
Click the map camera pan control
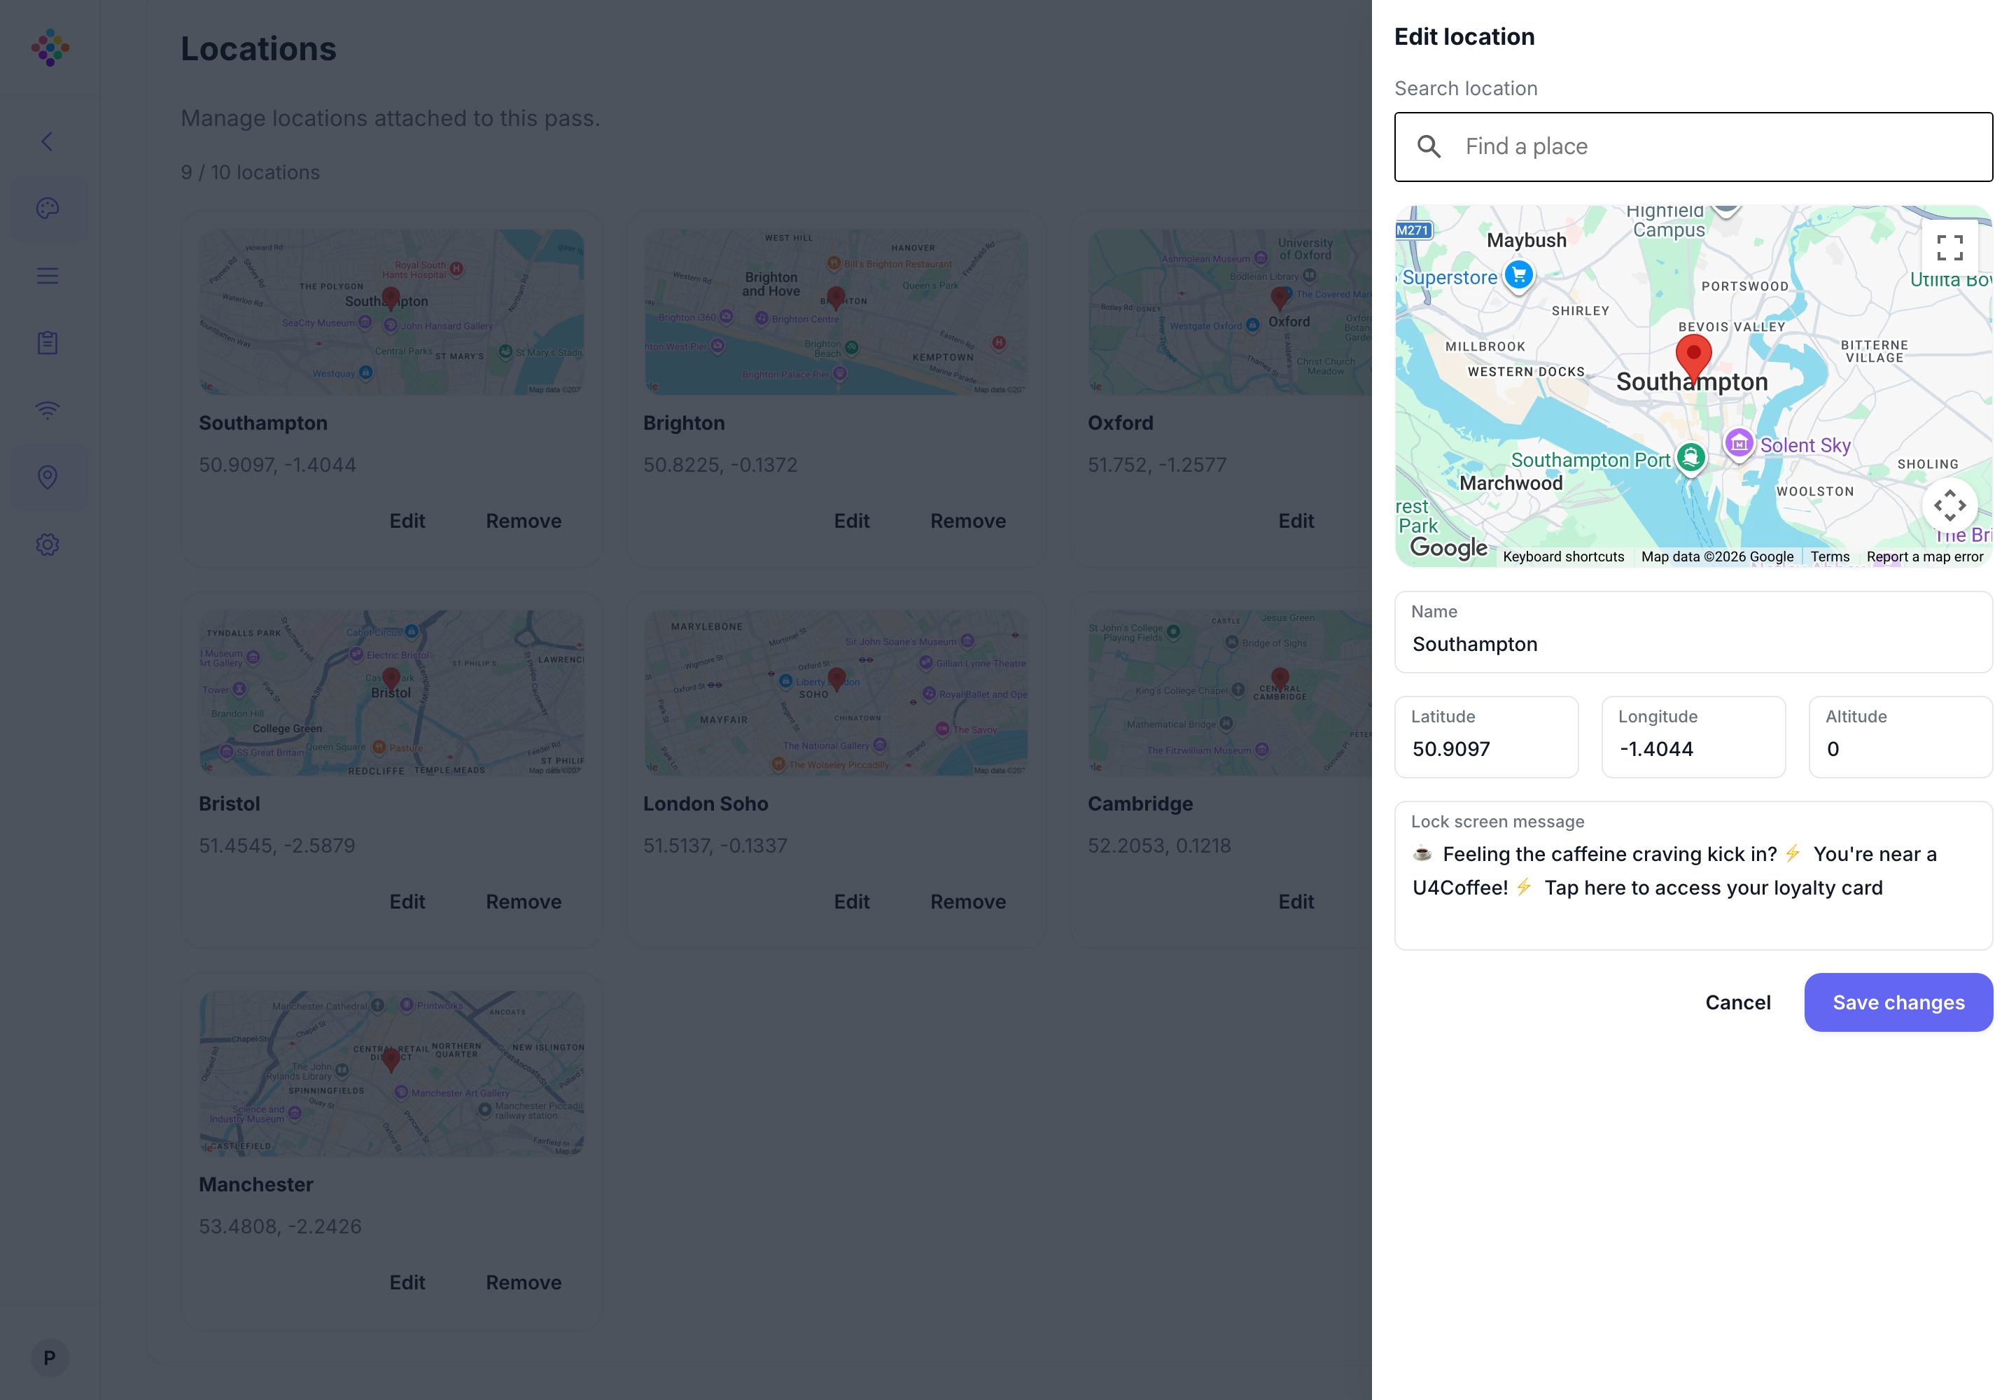(1949, 505)
